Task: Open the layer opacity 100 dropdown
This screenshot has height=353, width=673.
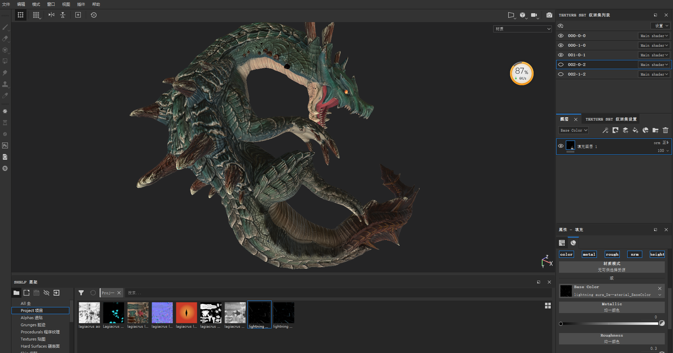Action: pos(663,150)
